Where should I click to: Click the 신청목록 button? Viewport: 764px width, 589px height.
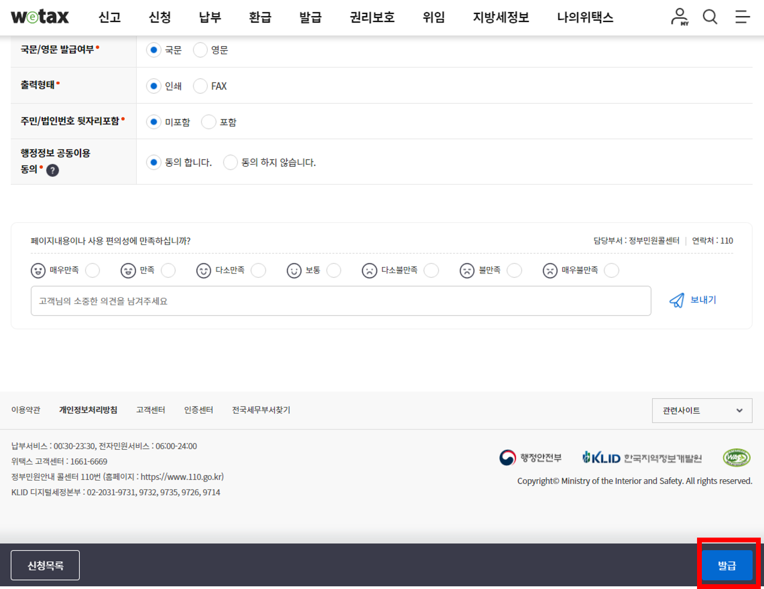[x=45, y=565]
